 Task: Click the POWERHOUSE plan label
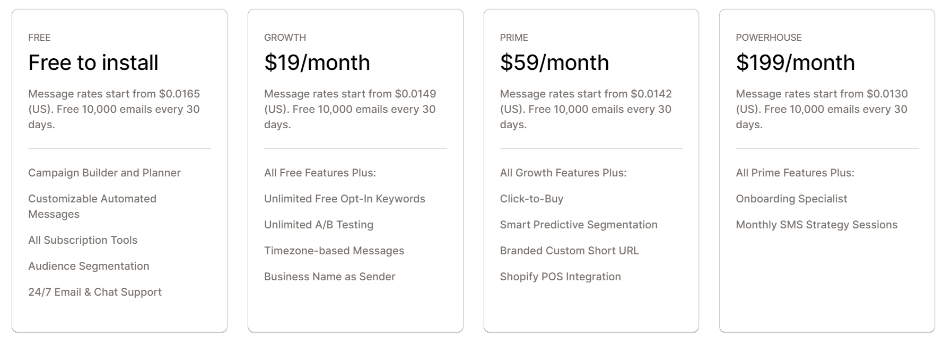tap(769, 38)
